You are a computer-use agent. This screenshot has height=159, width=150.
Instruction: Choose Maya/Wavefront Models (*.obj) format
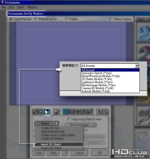pos(110,76)
